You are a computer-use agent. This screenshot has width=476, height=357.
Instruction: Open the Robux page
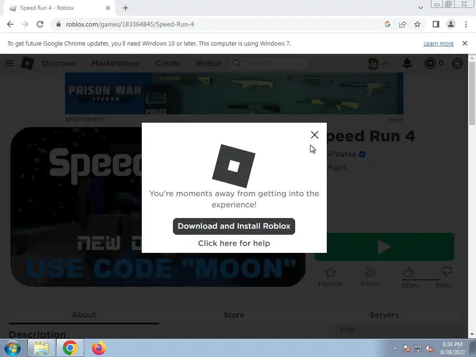(x=209, y=63)
